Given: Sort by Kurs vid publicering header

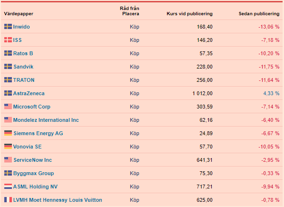Looking at the screenshot, I should tap(189, 14).
